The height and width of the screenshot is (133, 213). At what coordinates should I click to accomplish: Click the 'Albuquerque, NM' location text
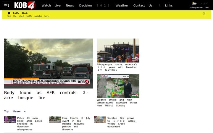[x=199, y=8]
